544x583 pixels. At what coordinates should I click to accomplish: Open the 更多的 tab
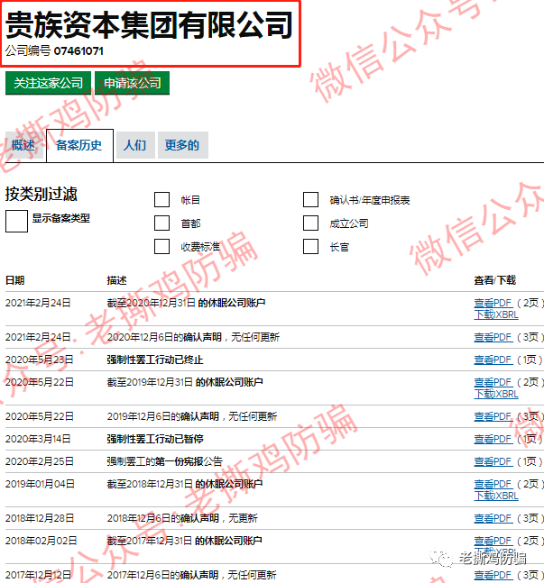coord(182,145)
